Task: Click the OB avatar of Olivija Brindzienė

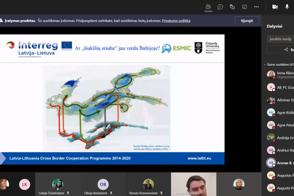Action: click(103, 184)
